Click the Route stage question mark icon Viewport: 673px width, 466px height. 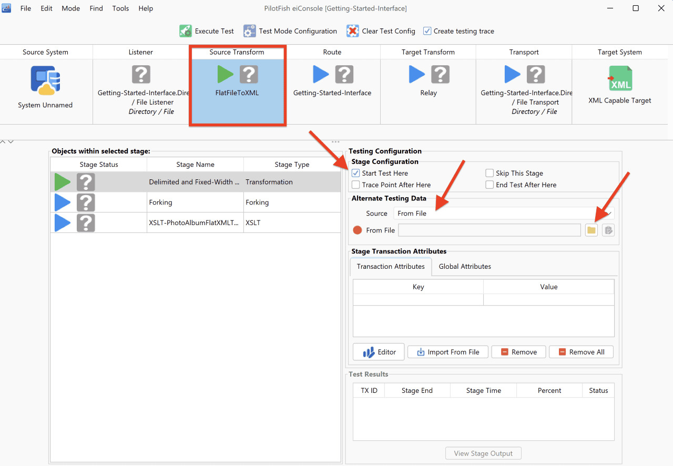(x=344, y=75)
